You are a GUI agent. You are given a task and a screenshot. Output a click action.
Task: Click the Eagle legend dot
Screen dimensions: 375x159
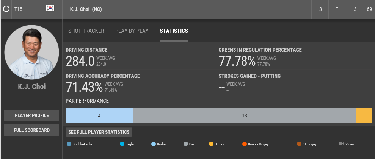click(122, 144)
